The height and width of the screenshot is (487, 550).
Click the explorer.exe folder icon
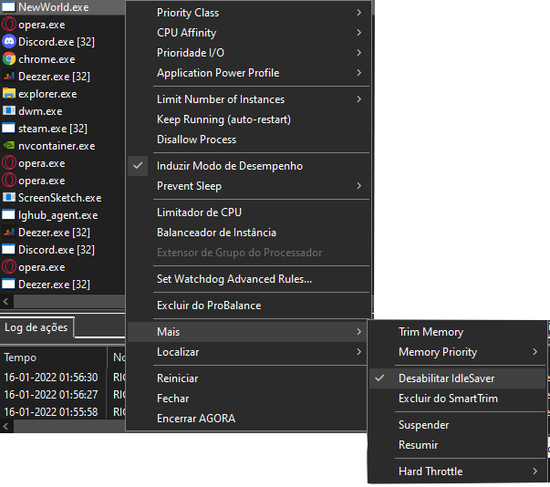coord(8,94)
